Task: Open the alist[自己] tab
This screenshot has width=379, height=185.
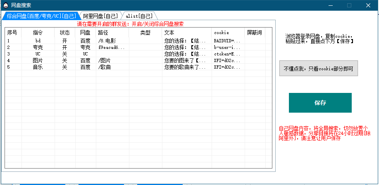Action: [139, 16]
